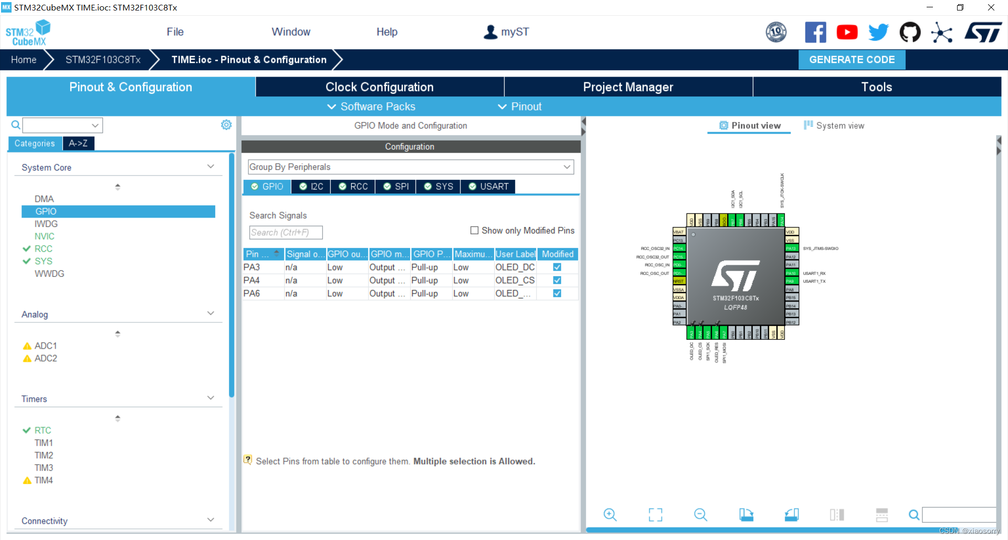Enable Show only Modified Pins checkbox
The height and width of the screenshot is (540, 1008).
475,230
